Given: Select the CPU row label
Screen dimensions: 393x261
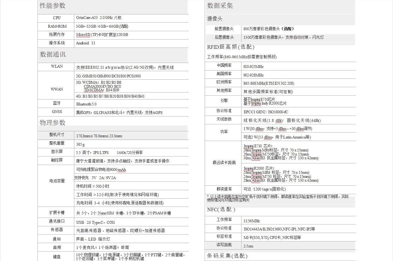Looking at the screenshot, I should point(57,18).
